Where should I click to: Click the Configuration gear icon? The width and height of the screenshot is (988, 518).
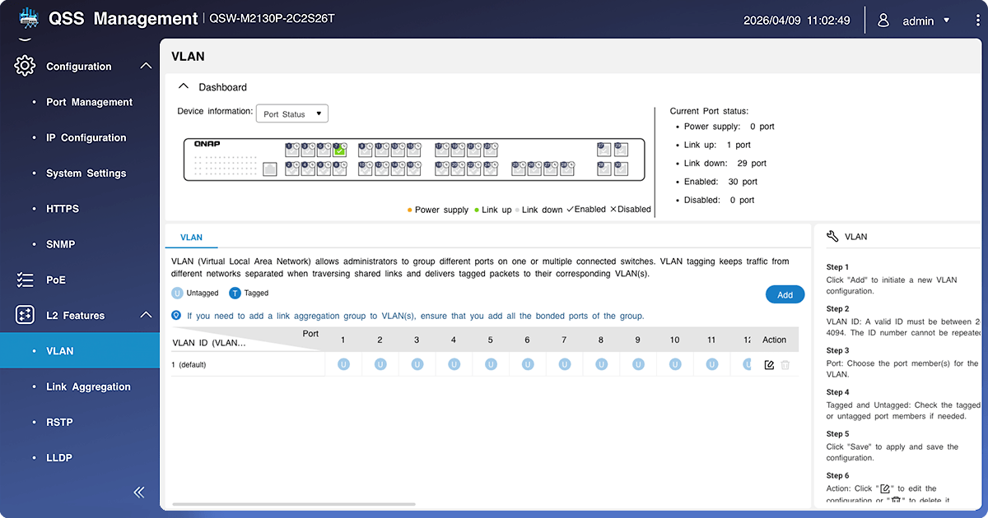tap(25, 66)
